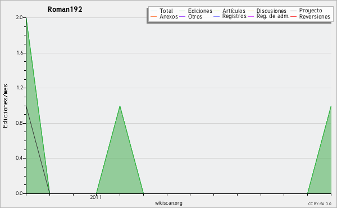Click the 0.0 y-axis tick label
Image resolution: width=337 pixels, height=208 pixels.
(19, 193)
